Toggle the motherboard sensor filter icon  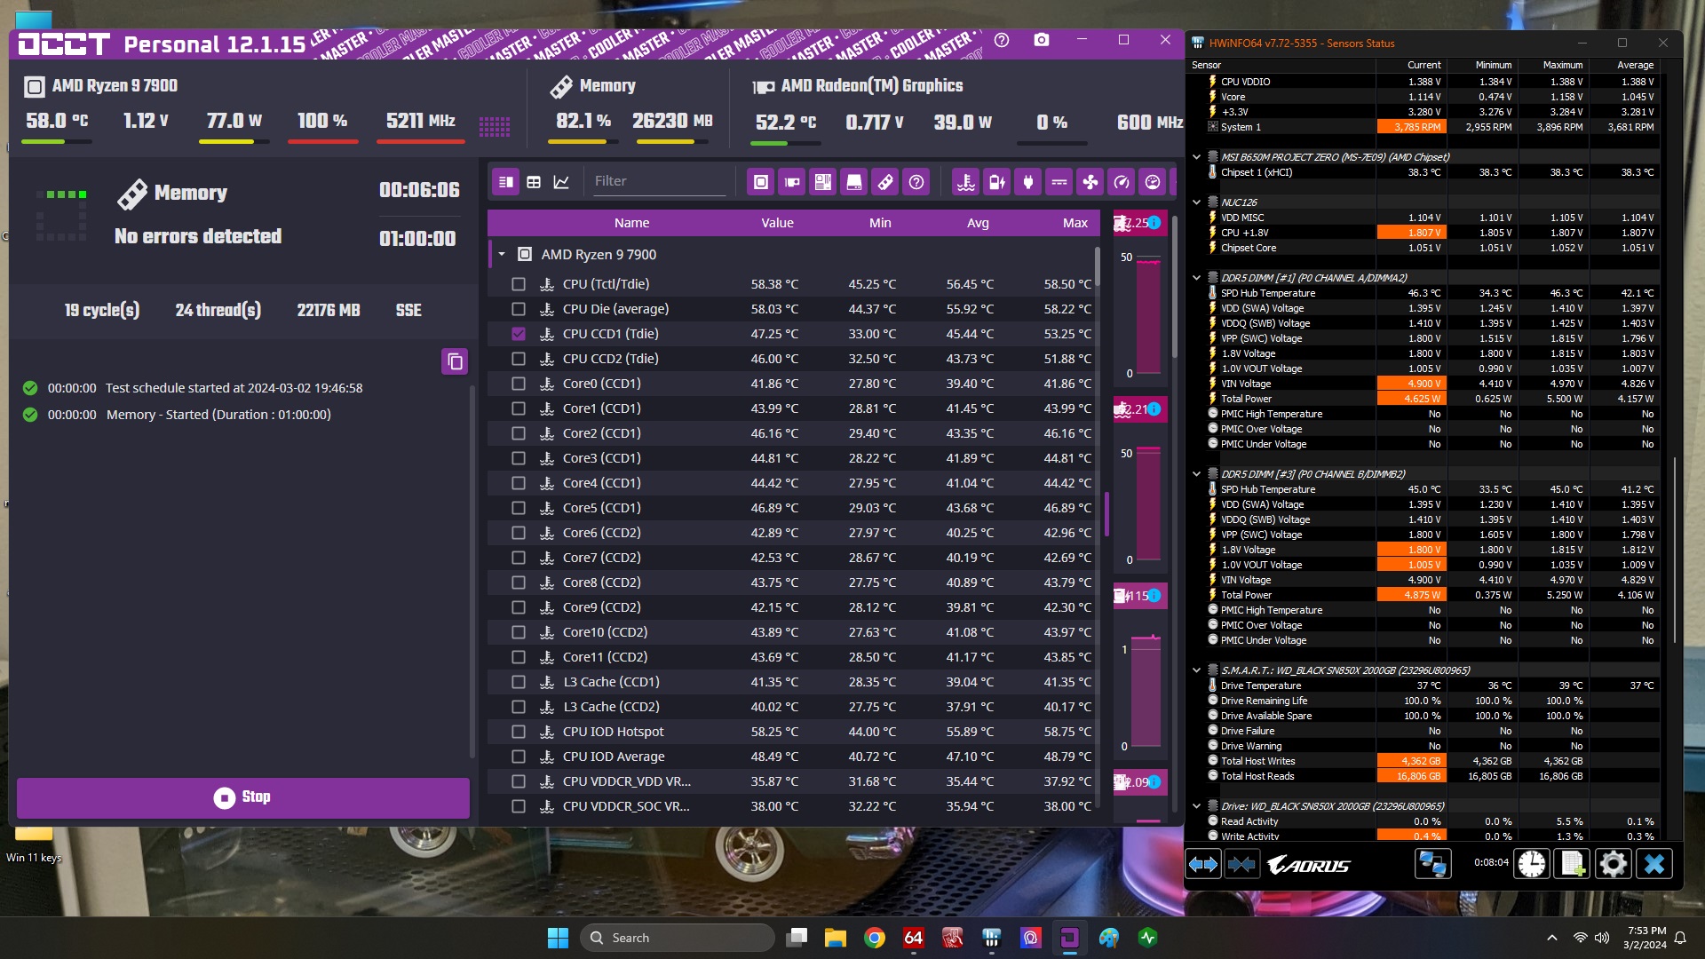823,182
